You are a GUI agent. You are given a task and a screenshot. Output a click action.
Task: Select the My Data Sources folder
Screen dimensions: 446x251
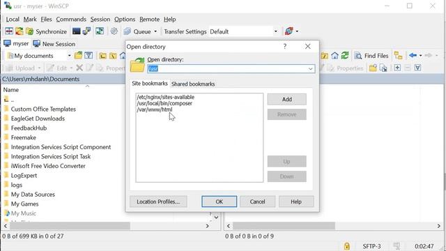click(x=33, y=195)
